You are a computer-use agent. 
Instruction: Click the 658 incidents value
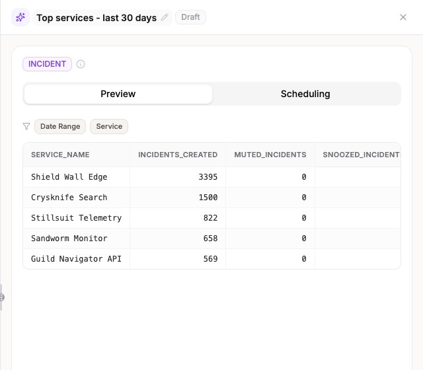[x=210, y=239]
